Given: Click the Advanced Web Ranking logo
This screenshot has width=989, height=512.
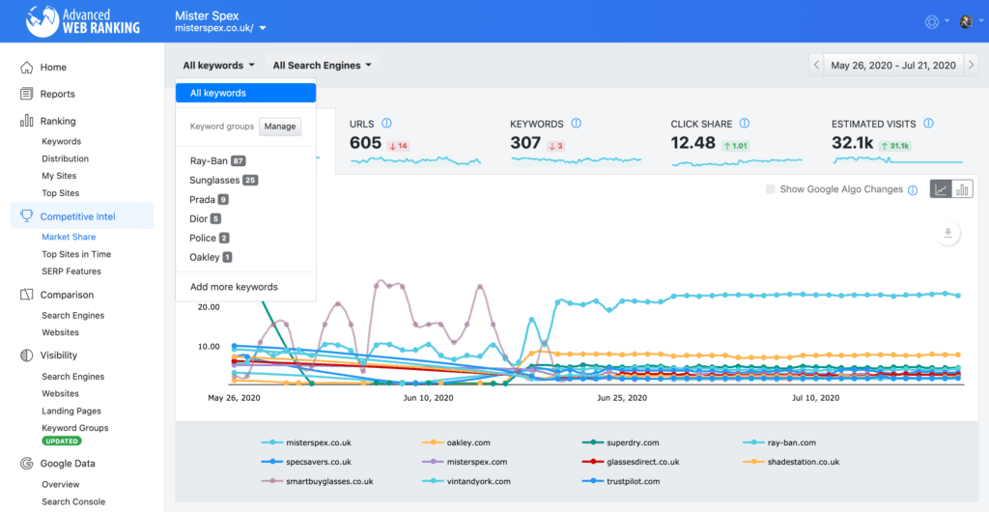Looking at the screenshot, I should (83, 21).
